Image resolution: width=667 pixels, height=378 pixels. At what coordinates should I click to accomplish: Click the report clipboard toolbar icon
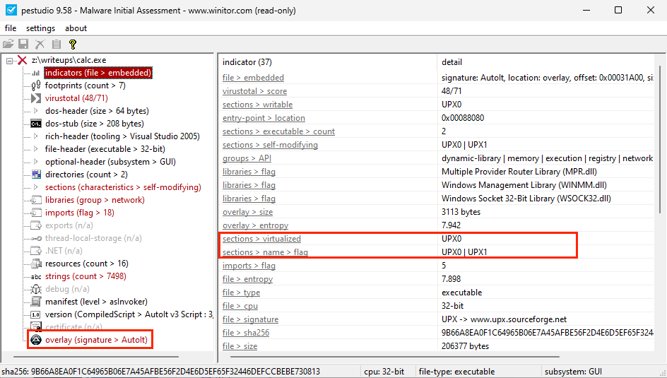56,44
